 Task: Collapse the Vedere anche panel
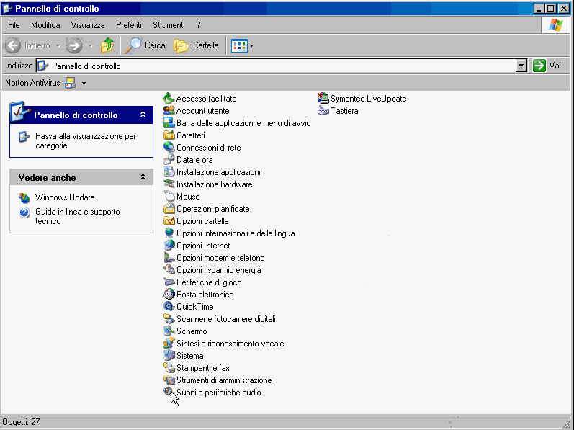click(143, 177)
